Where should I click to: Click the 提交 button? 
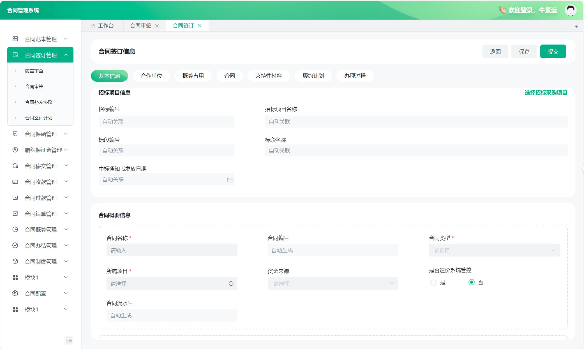click(553, 52)
